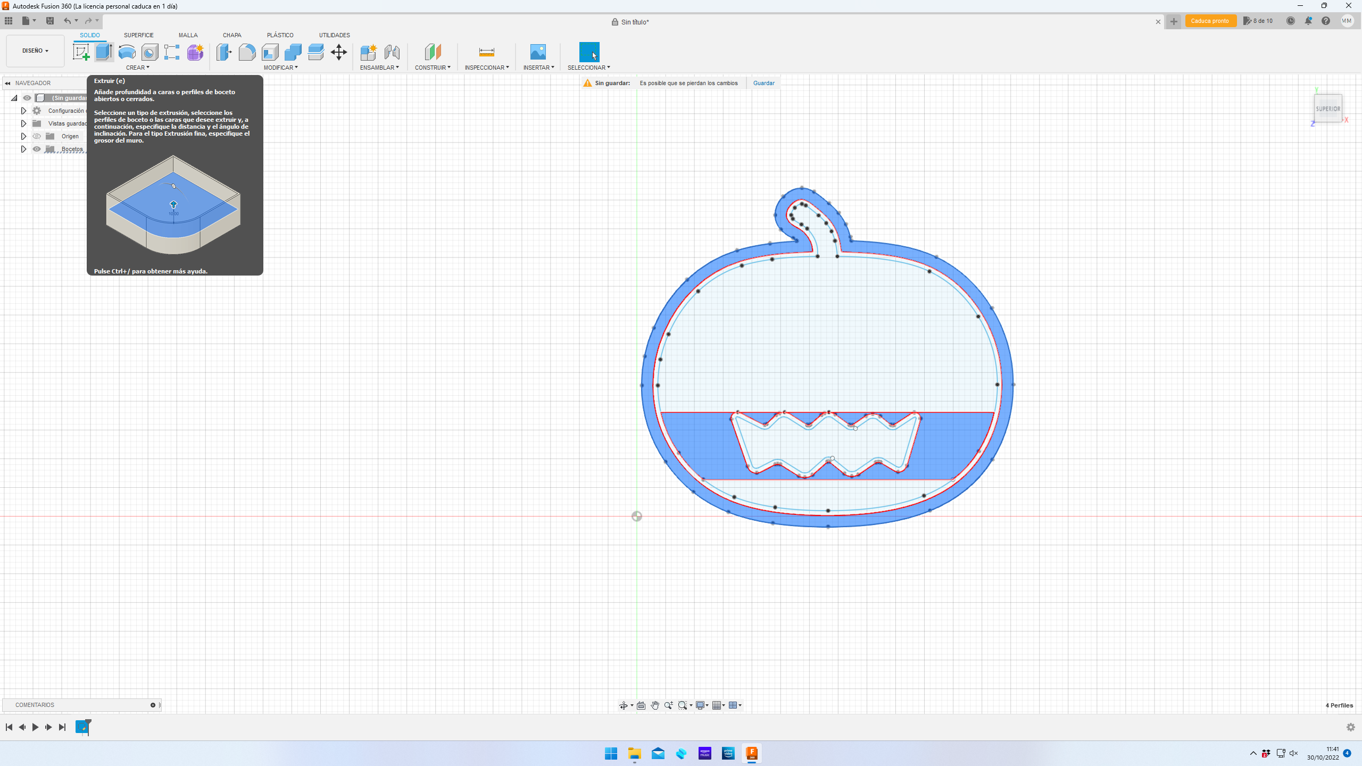Click the SUPERIOR face of view cube
Screen dimensions: 1362x766
(x=1327, y=109)
